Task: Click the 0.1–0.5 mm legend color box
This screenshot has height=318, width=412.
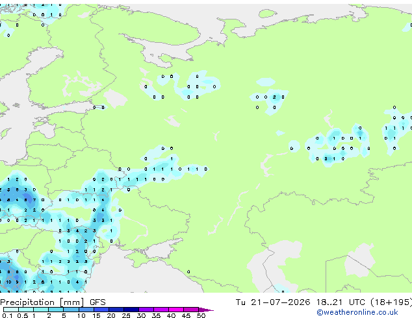Action: 11,310
